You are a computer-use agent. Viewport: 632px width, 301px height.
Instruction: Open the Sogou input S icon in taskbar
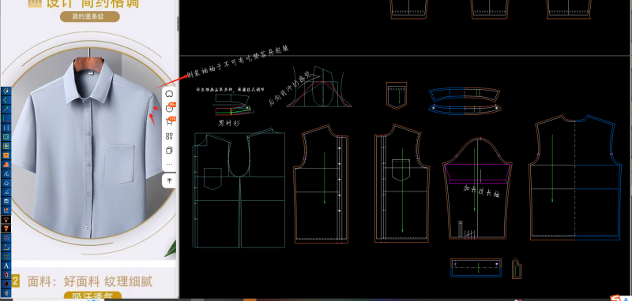pyautogui.click(x=615, y=298)
